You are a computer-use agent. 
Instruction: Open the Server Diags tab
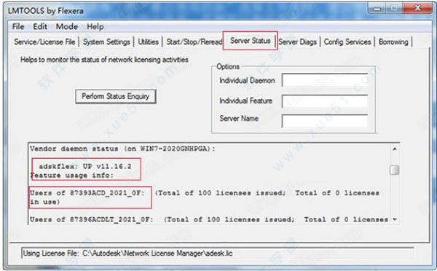pyautogui.click(x=298, y=42)
